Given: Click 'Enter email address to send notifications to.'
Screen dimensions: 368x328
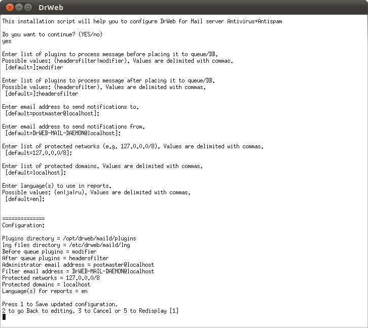Looking at the screenshot, I should point(70,107).
